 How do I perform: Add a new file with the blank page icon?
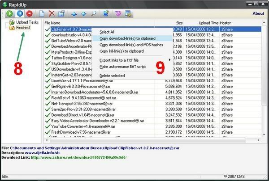(42, 13)
